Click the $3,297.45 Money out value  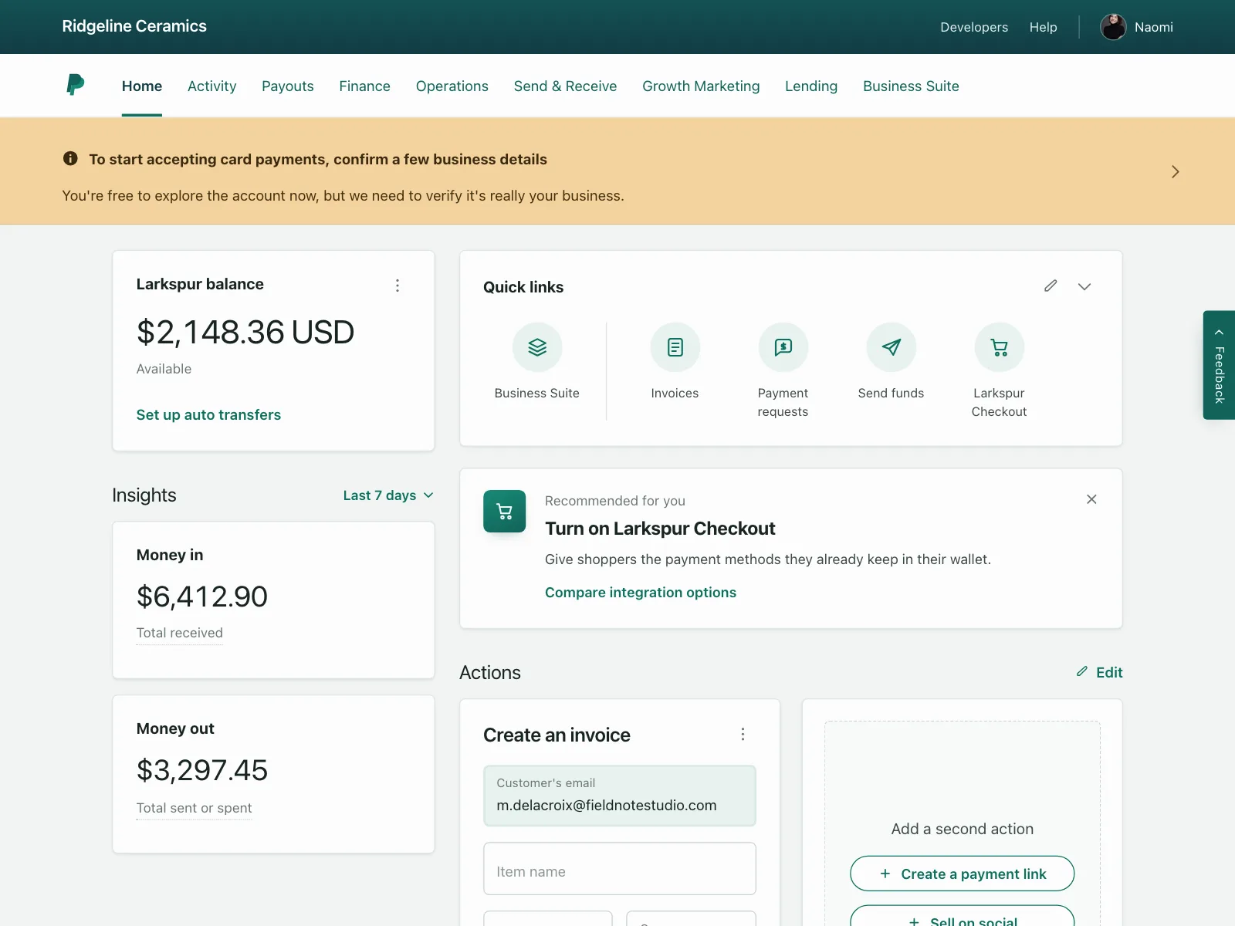[x=202, y=770]
